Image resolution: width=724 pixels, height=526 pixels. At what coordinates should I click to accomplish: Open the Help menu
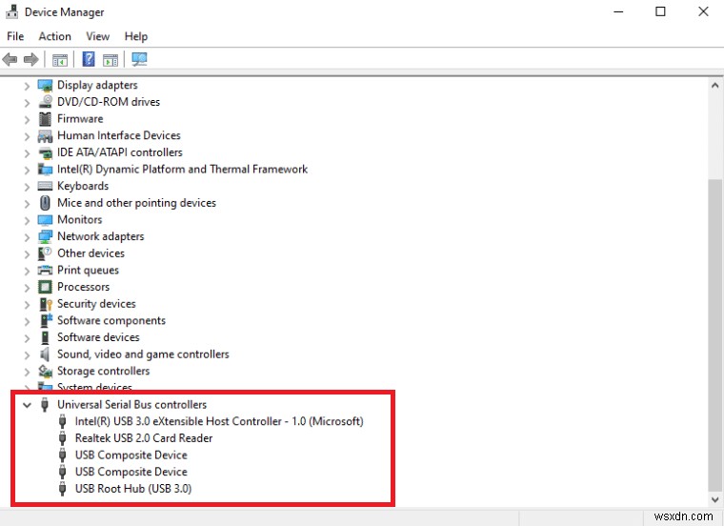coord(135,36)
